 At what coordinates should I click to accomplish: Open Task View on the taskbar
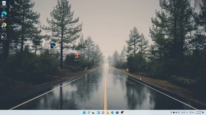point(94,112)
